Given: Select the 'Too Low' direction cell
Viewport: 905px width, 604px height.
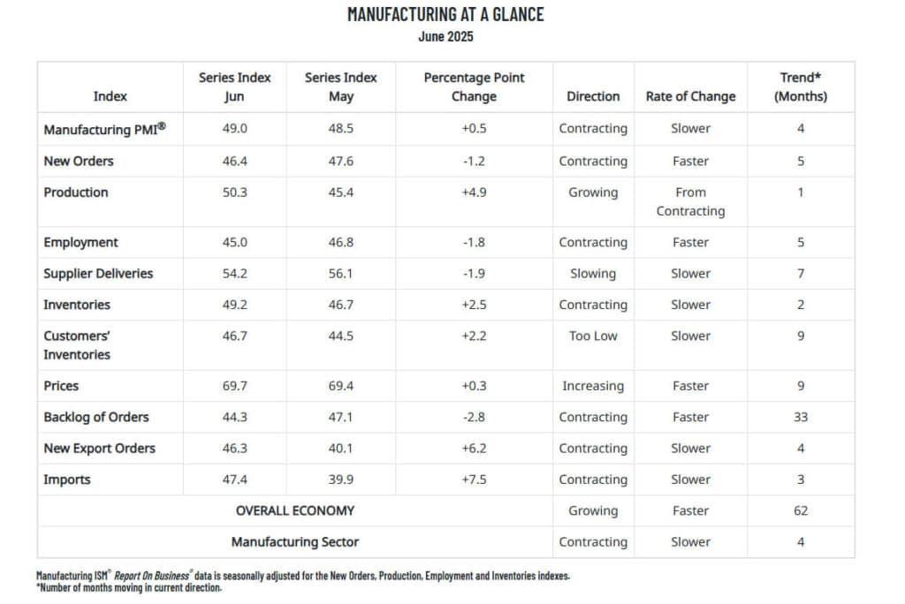Looking at the screenshot, I should [x=593, y=336].
